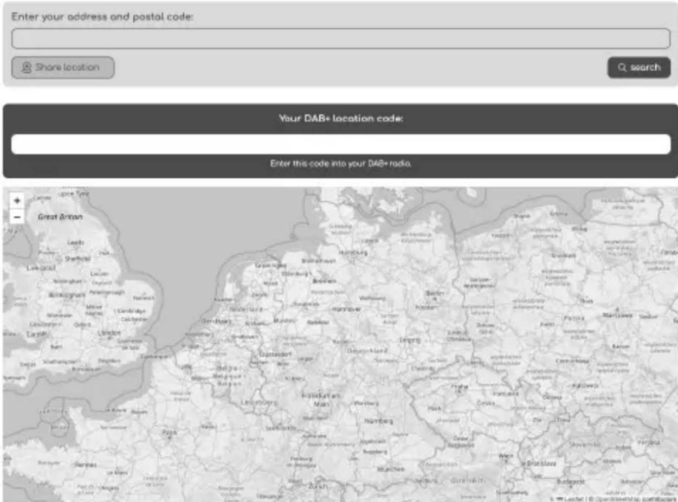Click Leipzig on the map
This screenshot has width=678, height=502.
pos(410,340)
